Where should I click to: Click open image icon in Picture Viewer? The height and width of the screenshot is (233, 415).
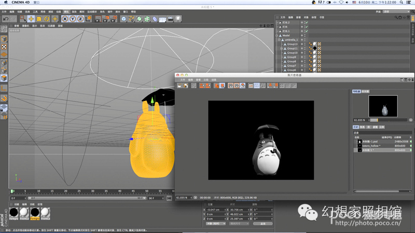(179, 85)
